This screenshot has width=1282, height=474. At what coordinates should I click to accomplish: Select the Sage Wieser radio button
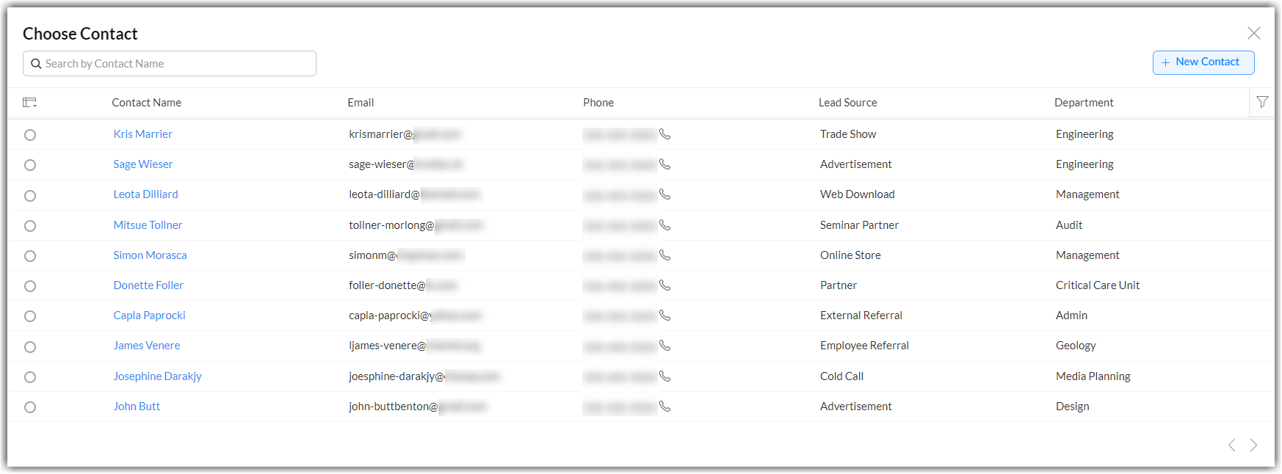point(30,165)
